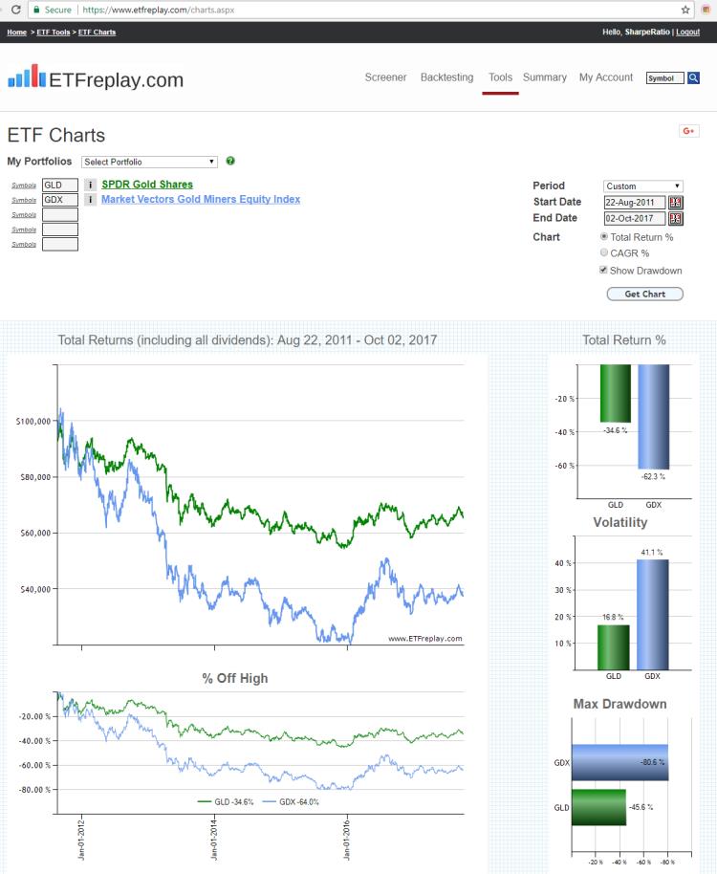Click the symbol search magnifier icon
This screenshot has height=874, width=717.
693,78
